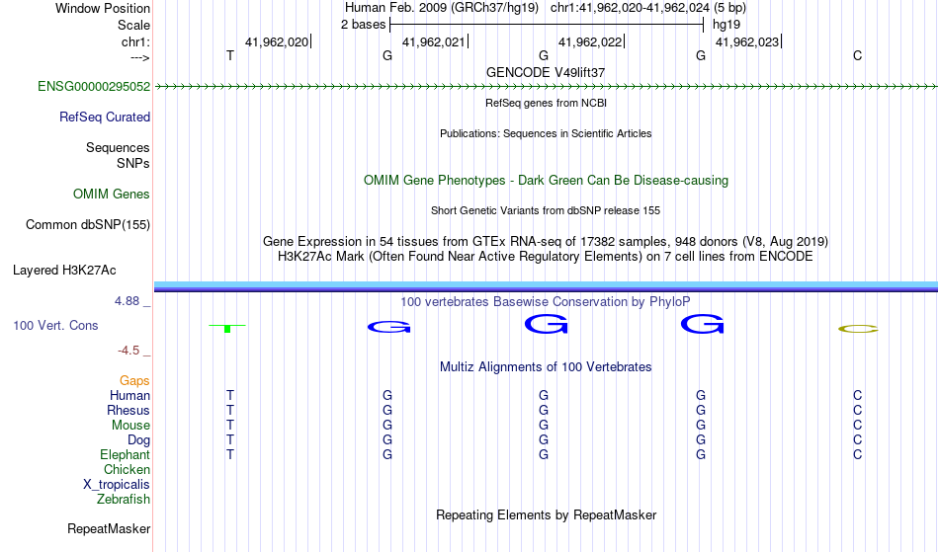Click the C base in the Rhesus alignment row
939x552 pixels.
858,410
